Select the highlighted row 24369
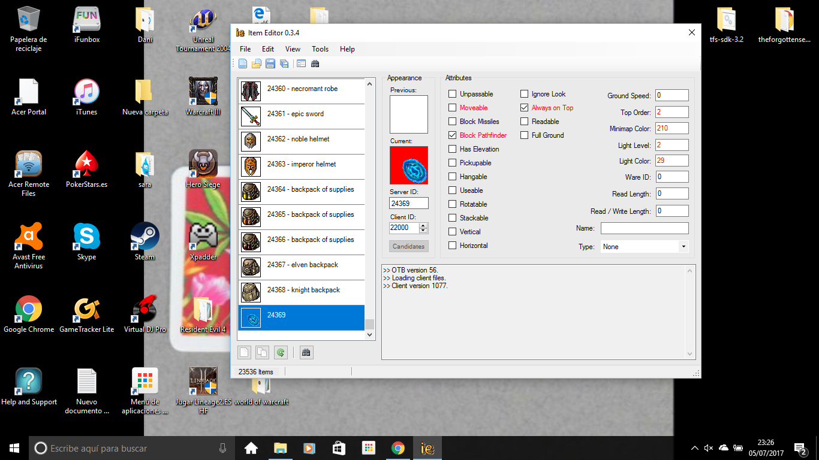 pyautogui.click(x=302, y=317)
